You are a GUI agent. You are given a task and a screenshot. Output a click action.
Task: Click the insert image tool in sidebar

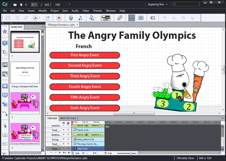pyautogui.click(x=5, y=65)
